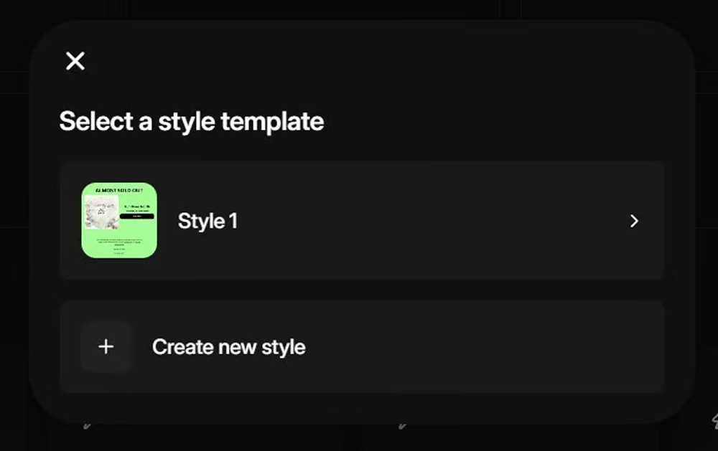This screenshot has width=718, height=451.
Task: Click the plus icon for new style
Action: pyautogui.click(x=106, y=347)
